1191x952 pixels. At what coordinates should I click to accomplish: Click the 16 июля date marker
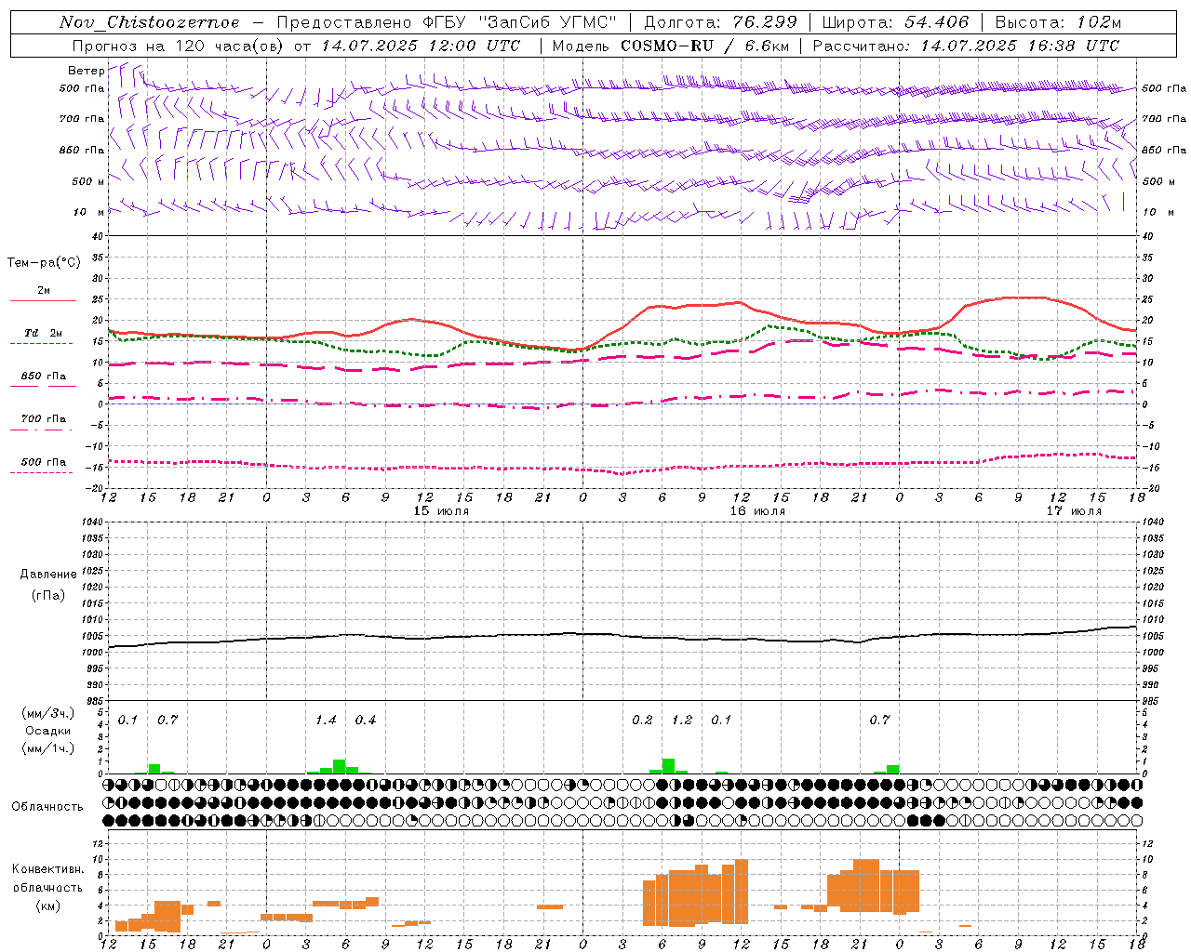(x=757, y=511)
